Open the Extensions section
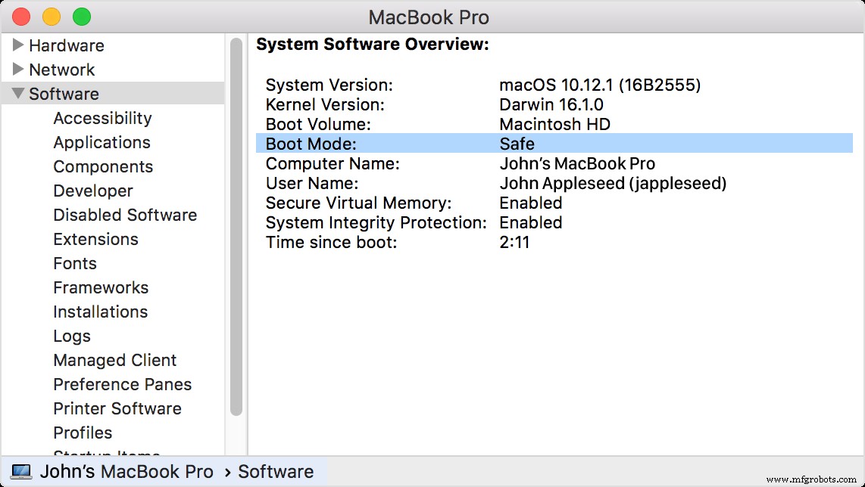The width and height of the screenshot is (865, 487). pyautogui.click(x=95, y=239)
